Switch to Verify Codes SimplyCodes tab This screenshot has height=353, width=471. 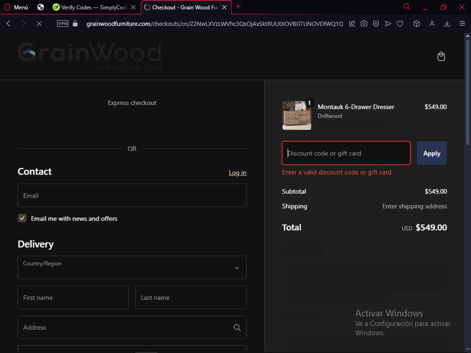pos(89,7)
